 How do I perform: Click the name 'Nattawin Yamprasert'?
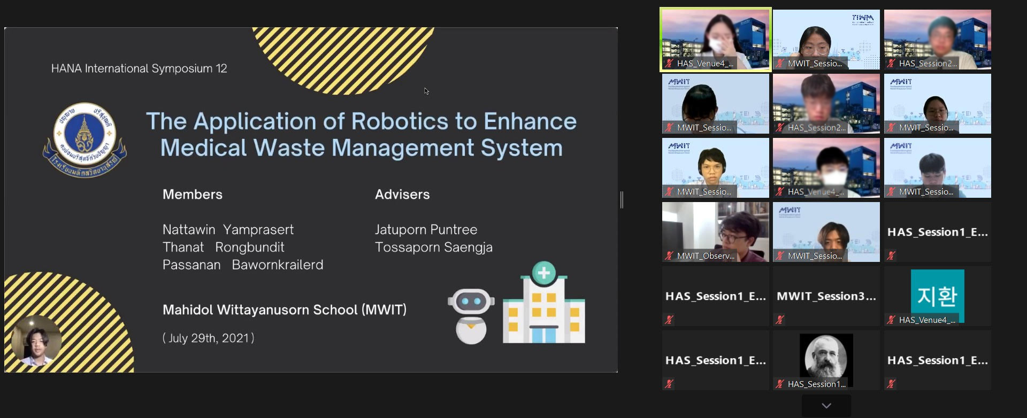tap(228, 230)
